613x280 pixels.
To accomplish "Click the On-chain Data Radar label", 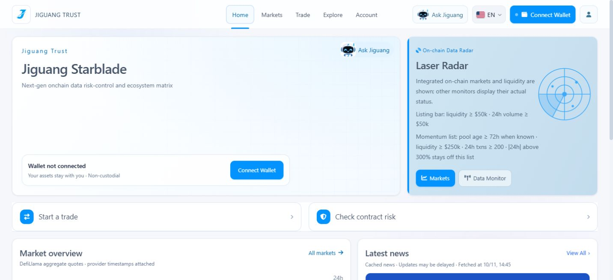I will (448, 50).
